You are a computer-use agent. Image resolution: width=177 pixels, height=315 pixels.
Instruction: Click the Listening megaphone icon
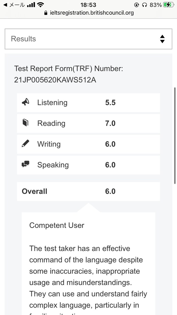click(25, 102)
